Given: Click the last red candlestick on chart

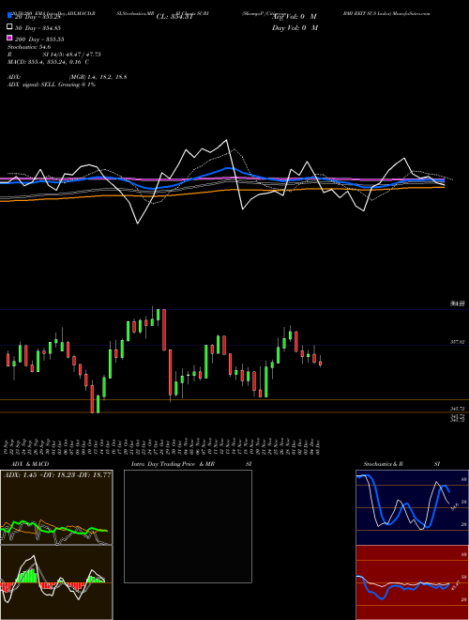Looking at the screenshot, I should tap(320, 363).
